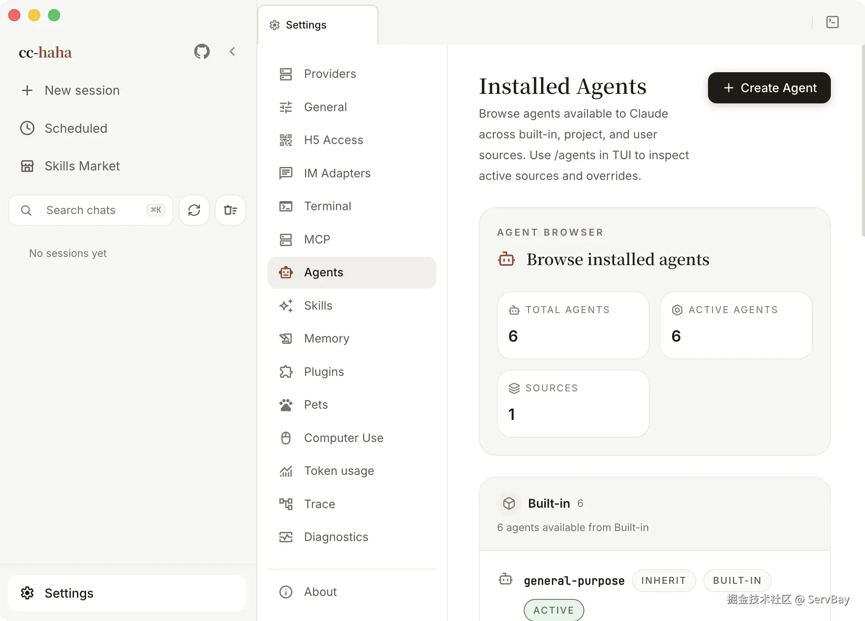Open the Providers settings
Screen dimensions: 865x621
point(352,74)
